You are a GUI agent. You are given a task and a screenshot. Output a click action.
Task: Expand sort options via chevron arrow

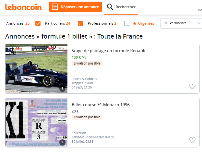coord(199,23)
